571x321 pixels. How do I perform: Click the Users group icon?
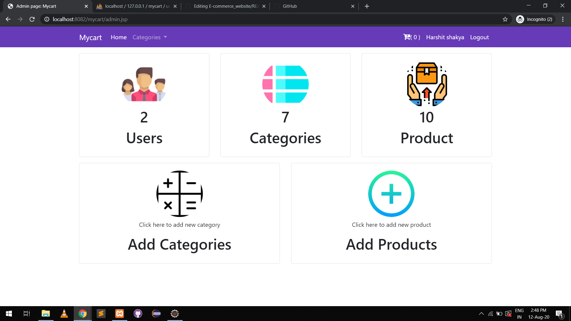144,84
